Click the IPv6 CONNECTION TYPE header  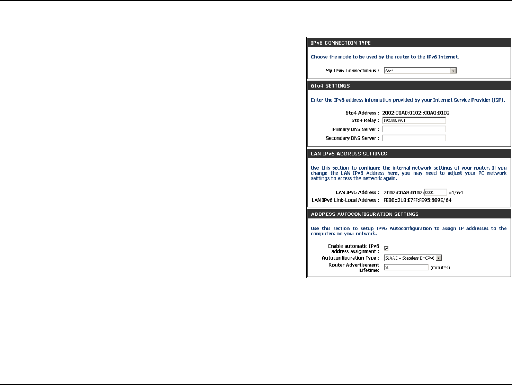click(x=409, y=43)
